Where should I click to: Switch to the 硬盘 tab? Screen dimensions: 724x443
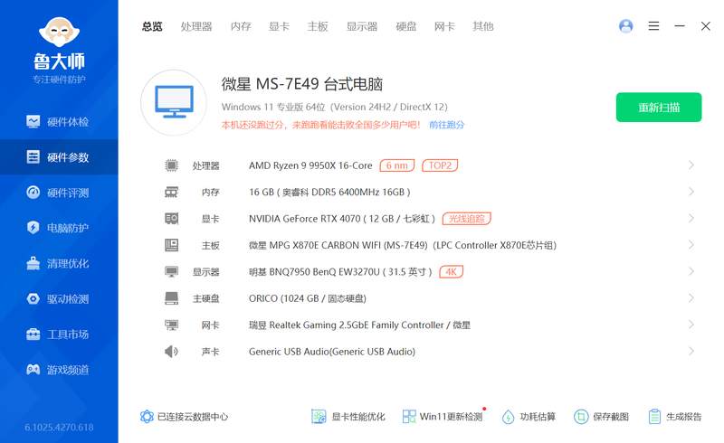click(406, 26)
